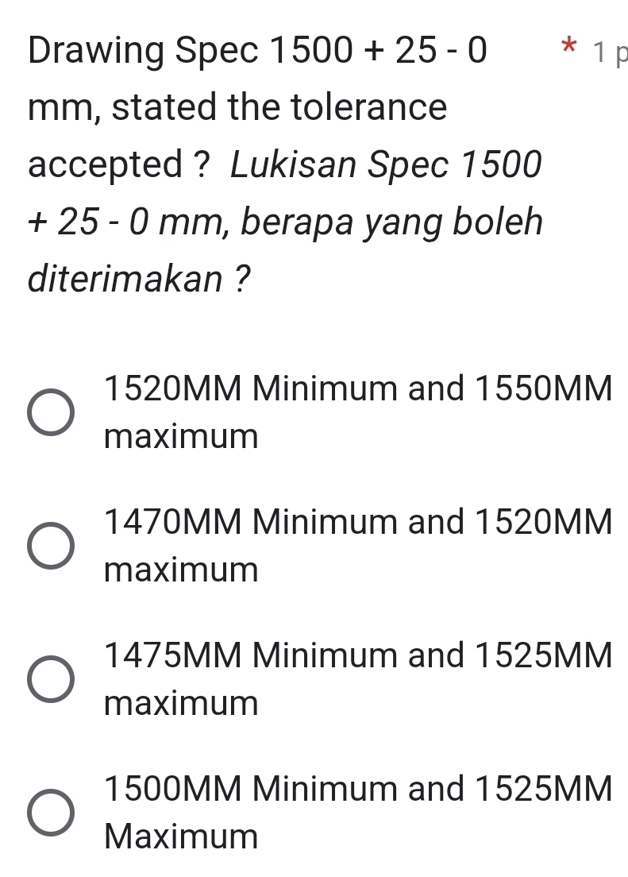Pick the 1475MM Minimum and 1525MM radio circle

(52, 681)
